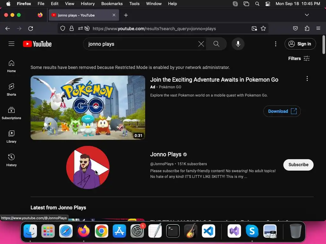326x244 pixels.
Task: Open the Firefox extensions puzzle icon
Action: click(x=307, y=28)
